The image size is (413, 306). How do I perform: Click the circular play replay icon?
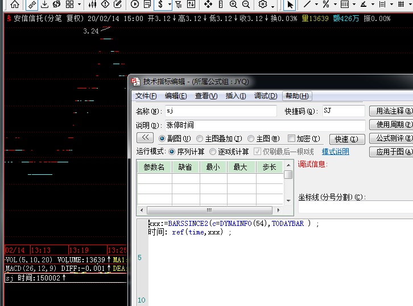pyautogui.click(x=135, y=4)
